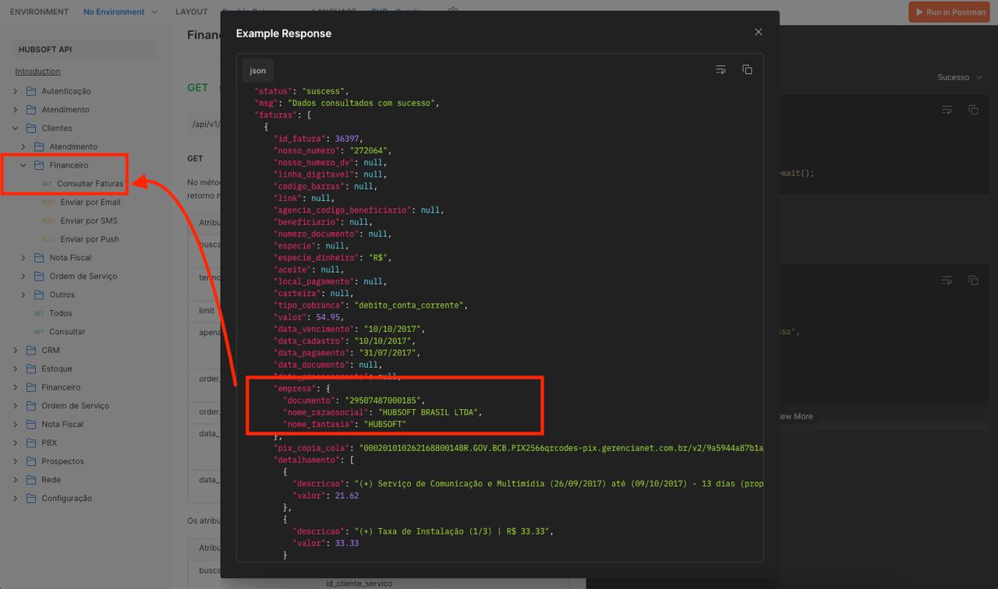998x589 pixels.
Task: Close the Example Response dialog
Action: [x=758, y=32]
